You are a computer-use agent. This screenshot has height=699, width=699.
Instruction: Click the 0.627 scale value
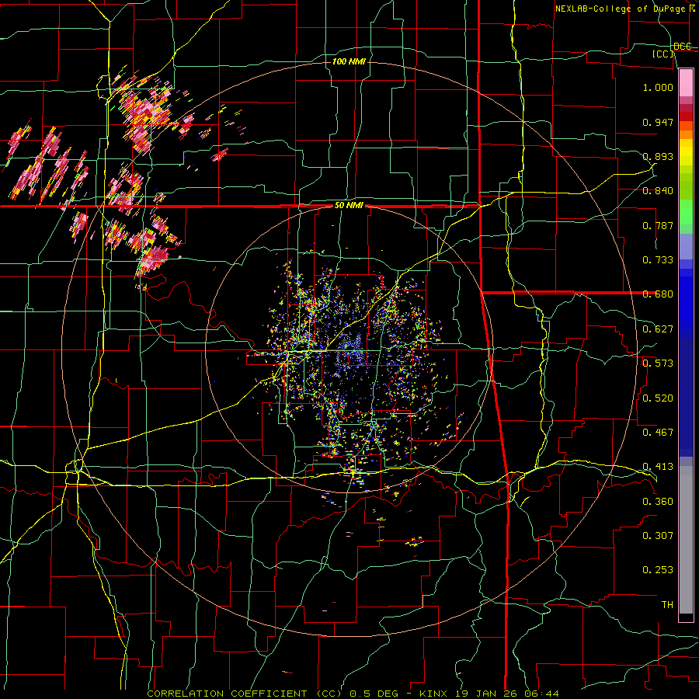(658, 329)
